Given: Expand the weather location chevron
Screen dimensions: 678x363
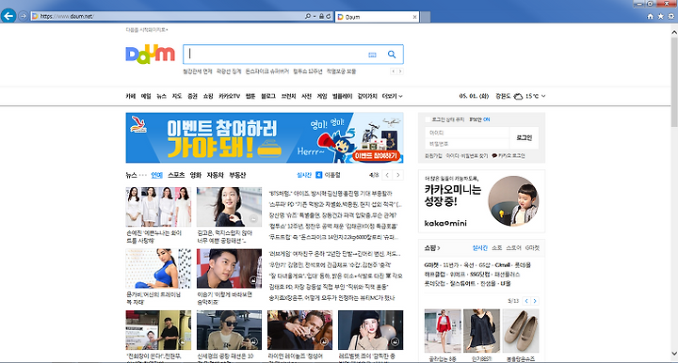Looking at the screenshot, I should (x=543, y=96).
